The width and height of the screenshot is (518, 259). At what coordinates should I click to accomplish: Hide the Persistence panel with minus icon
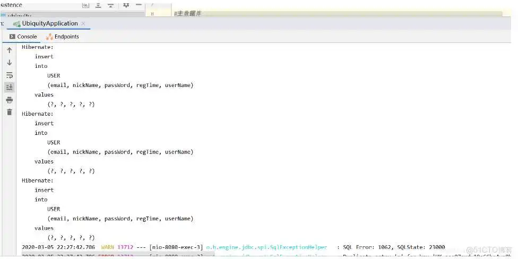click(139, 4)
